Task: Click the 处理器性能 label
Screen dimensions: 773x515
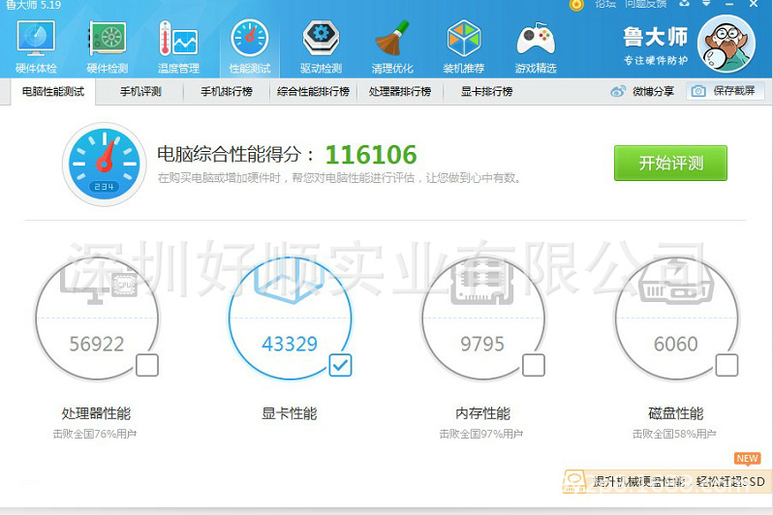Action: tap(96, 413)
